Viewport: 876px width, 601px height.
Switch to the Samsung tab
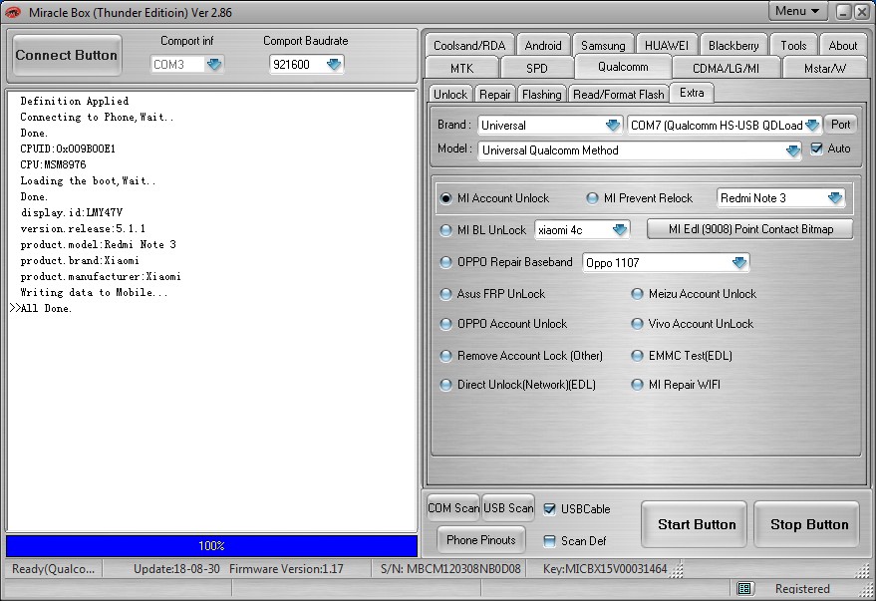point(603,46)
